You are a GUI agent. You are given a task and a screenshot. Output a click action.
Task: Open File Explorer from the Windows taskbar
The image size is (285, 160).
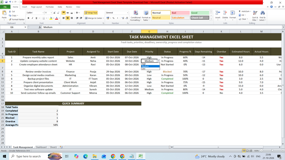pyautogui.click(x=95, y=156)
